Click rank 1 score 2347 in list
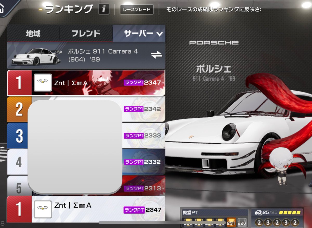Image resolution: width=312 pixels, height=228 pixels. click(x=152, y=83)
